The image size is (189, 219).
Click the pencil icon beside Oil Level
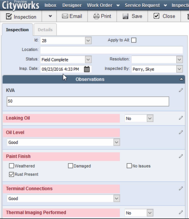tap(181, 132)
